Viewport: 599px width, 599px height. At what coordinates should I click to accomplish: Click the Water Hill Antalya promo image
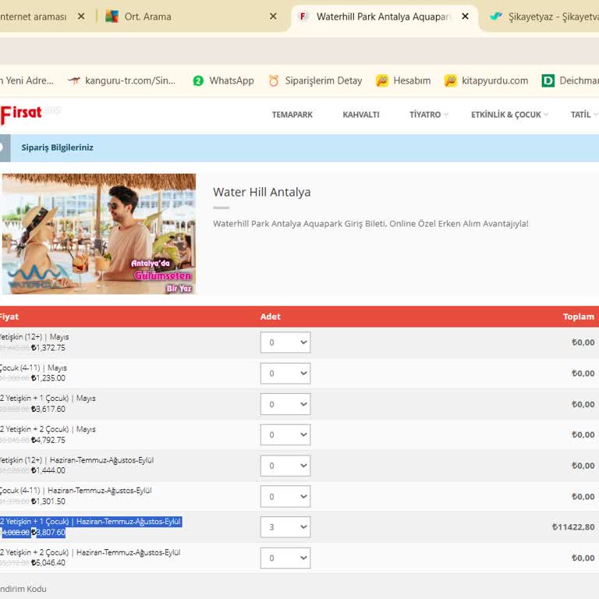tap(99, 234)
